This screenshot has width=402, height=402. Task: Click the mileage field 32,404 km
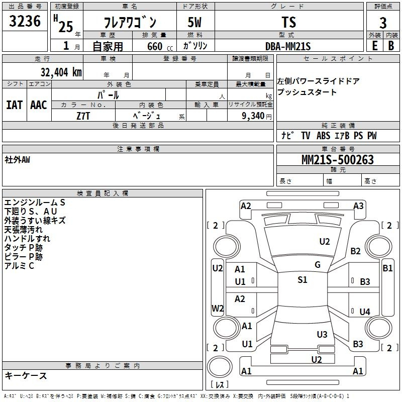(61, 72)
